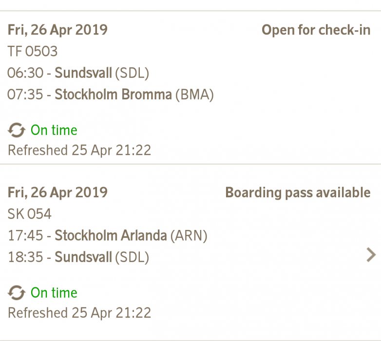Tap the "Open for check-in" label

(x=316, y=30)
